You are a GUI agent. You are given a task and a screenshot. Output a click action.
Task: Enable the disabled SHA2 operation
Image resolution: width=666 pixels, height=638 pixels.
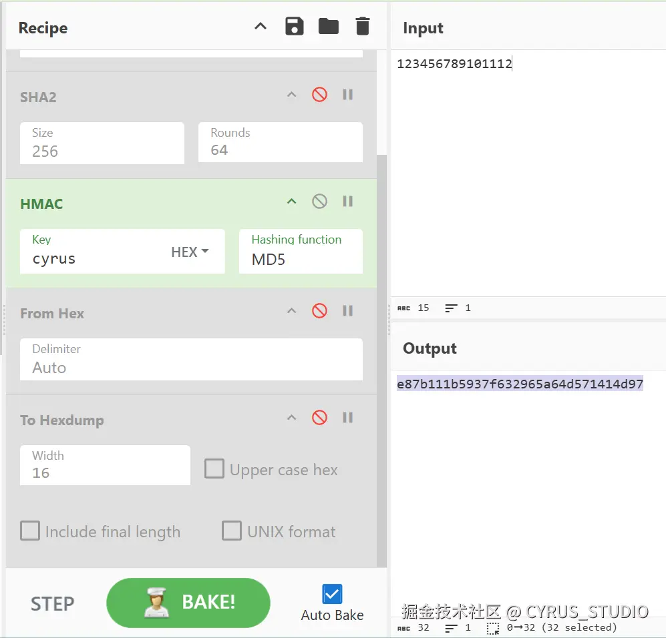click(x=319, y=95)
